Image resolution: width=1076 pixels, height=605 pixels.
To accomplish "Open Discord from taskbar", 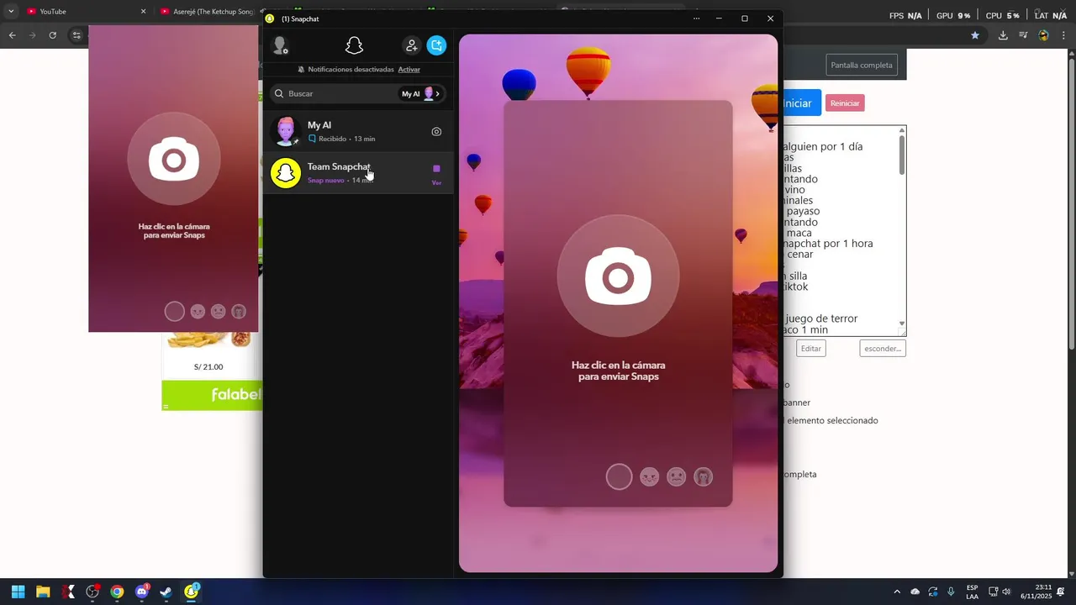I will [142, 592].
